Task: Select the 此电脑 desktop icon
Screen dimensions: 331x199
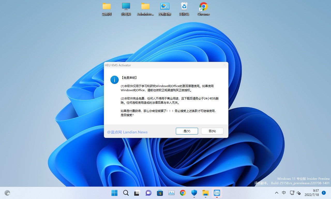Action: coord(126,9)
